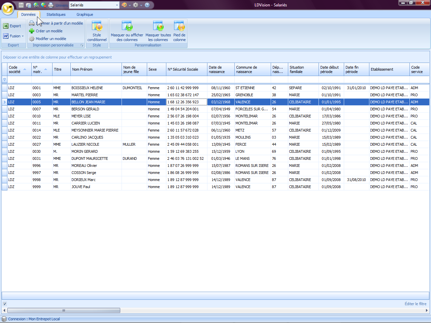Click social security cell 1 68 12 26 356 923
This screenshot has width=431, height=323.
[x=187, y=102]
